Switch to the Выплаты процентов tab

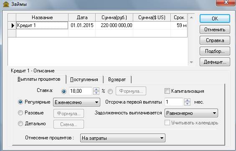tap(39, 79)
